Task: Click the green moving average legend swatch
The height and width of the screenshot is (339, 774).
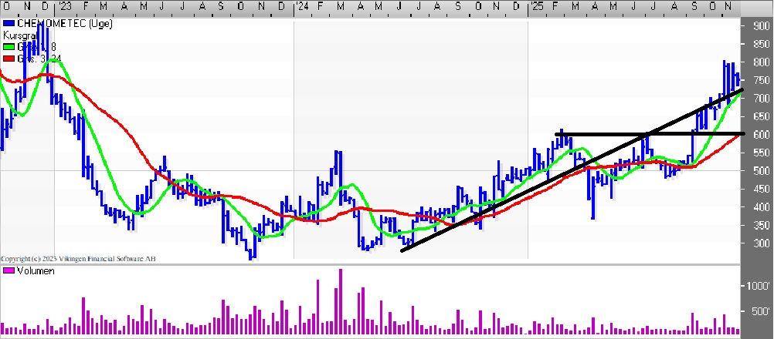Action: click(8, 46)
